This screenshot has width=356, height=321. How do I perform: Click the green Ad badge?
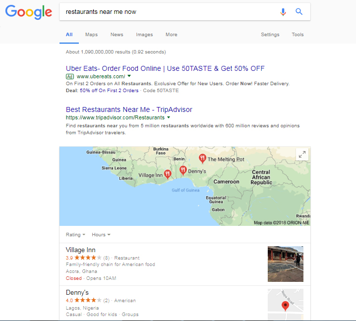pyautogui.click(x=70, y=76)
